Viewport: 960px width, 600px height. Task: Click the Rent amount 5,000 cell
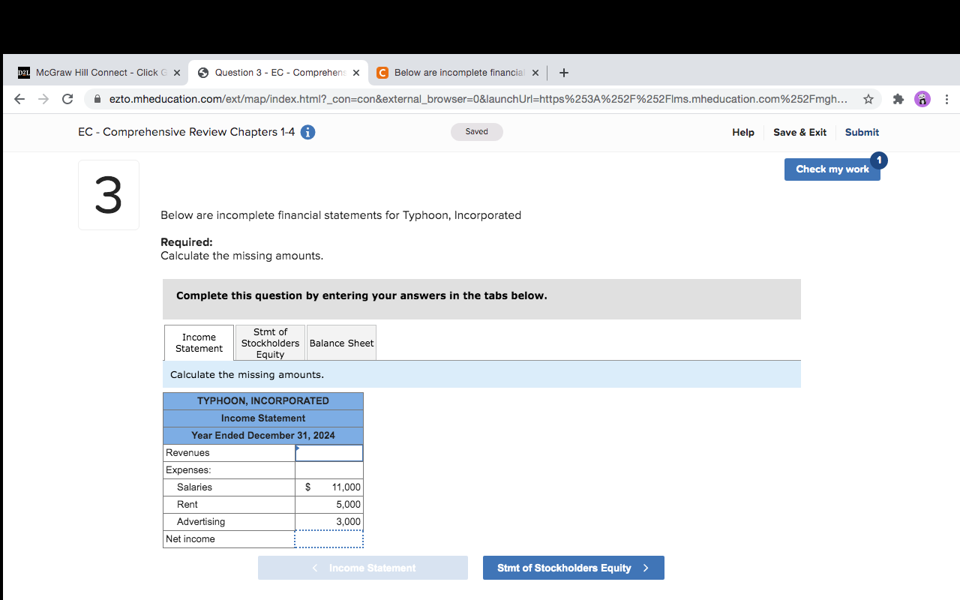click(x=329, y=505)
